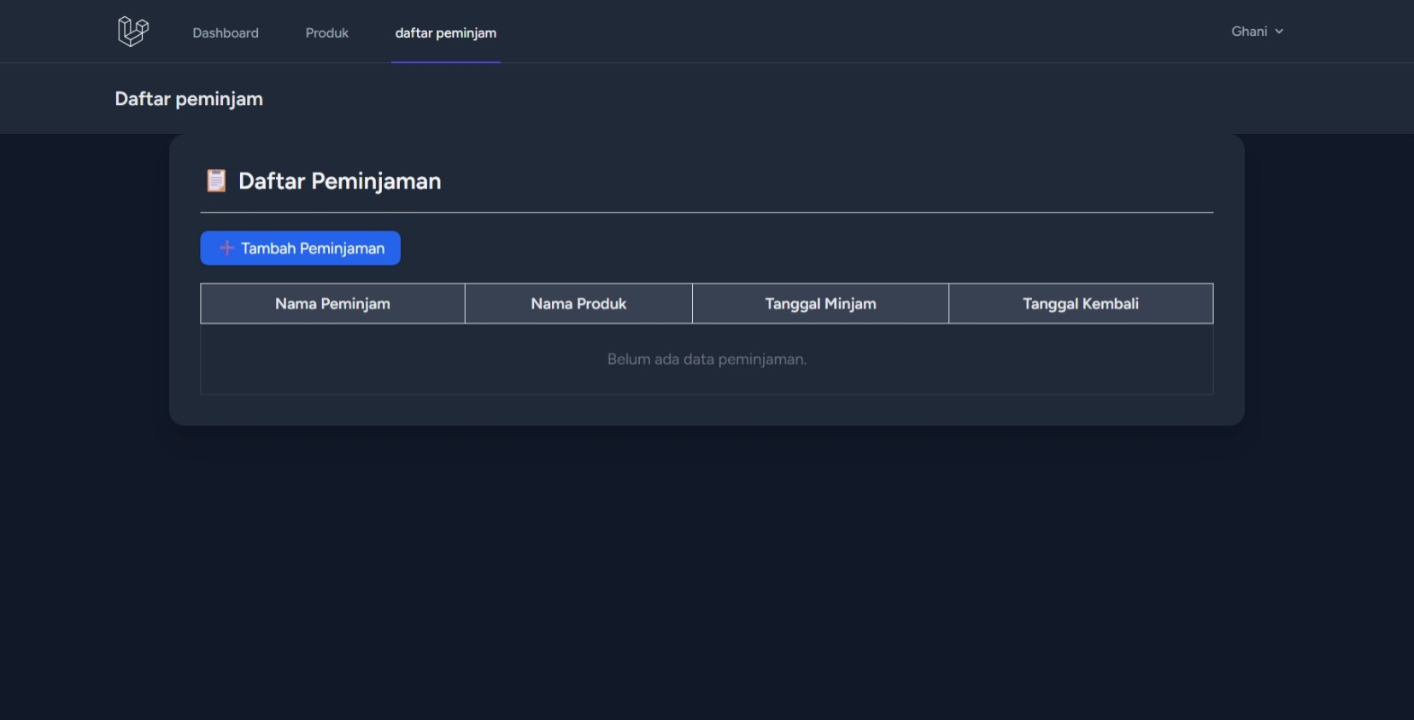Click the clipboard icon beside Daftar Peminjaman
The height and width of the screenshot is (720, 1414).
pos(216,180)
